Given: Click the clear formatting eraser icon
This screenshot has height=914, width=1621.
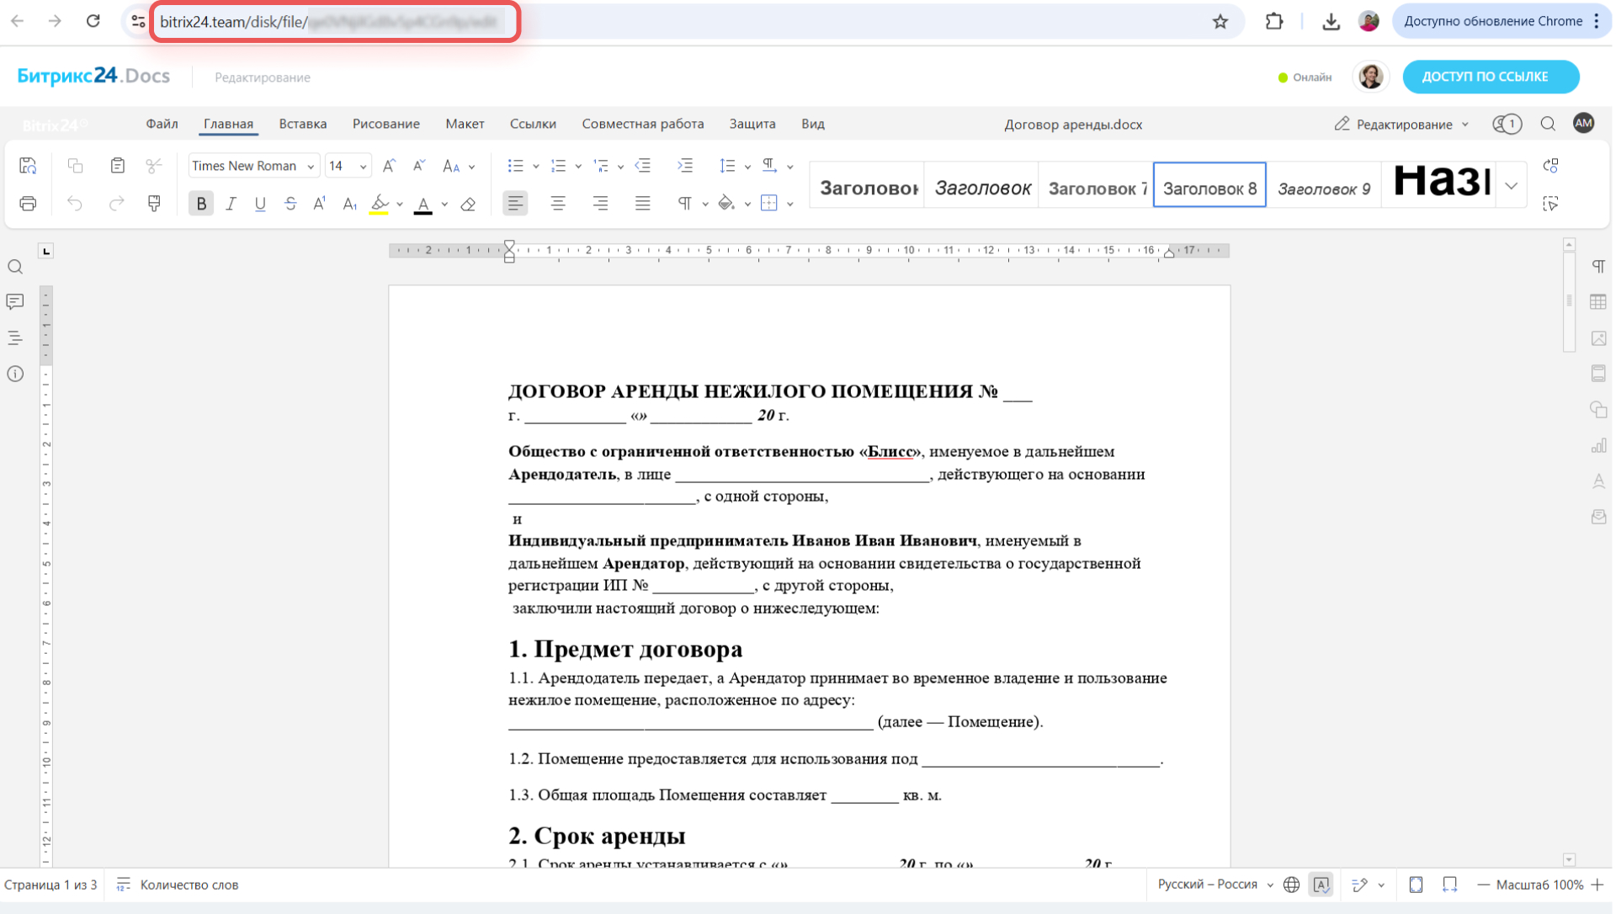Looking at the screenshot, I should point(469,204).
